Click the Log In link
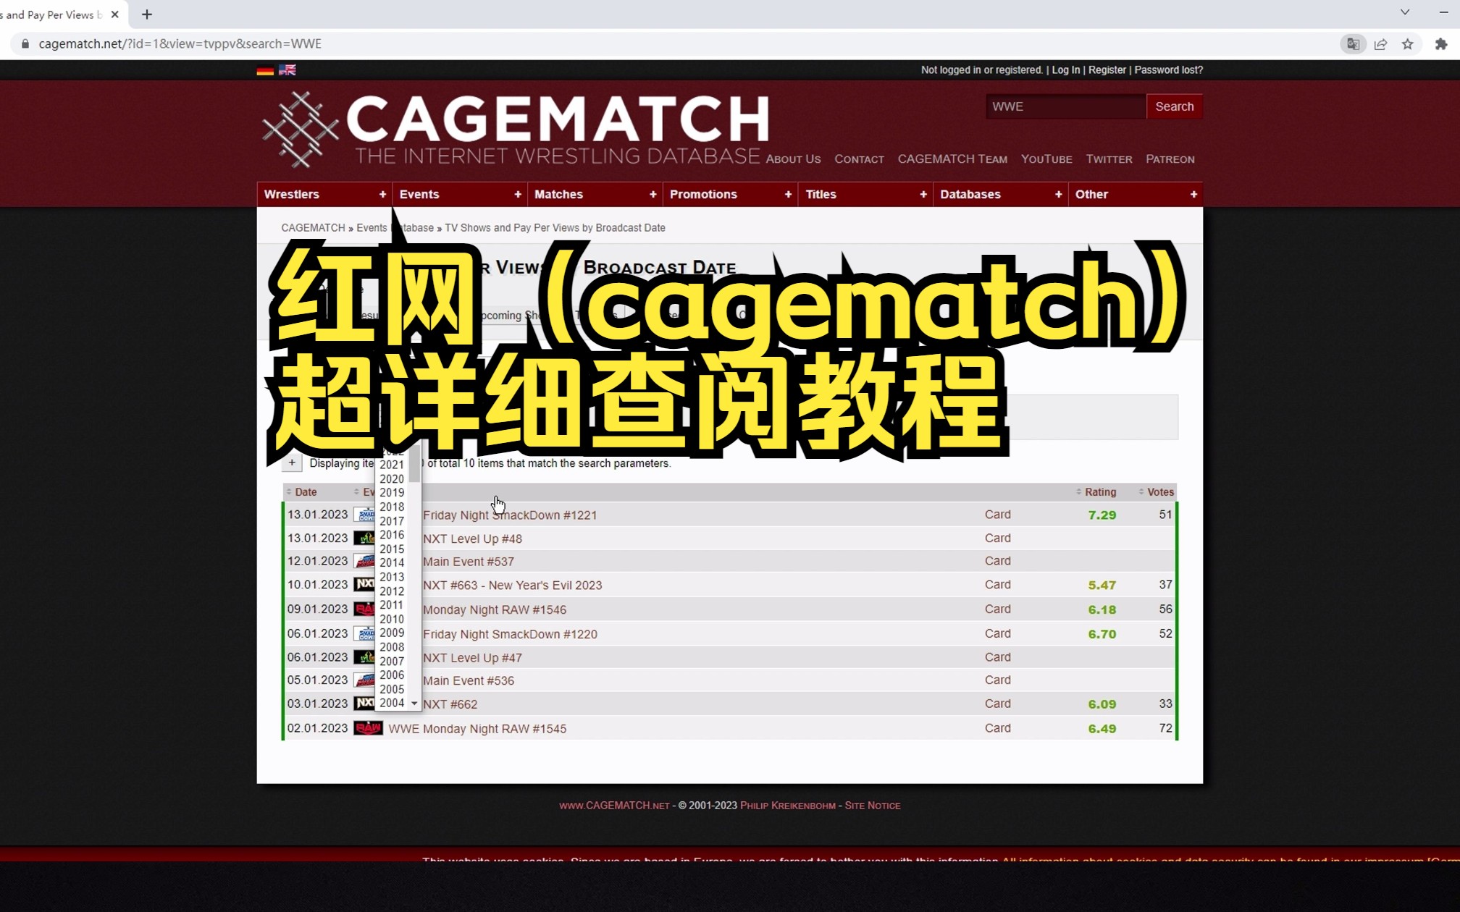 pos(1066,69)
